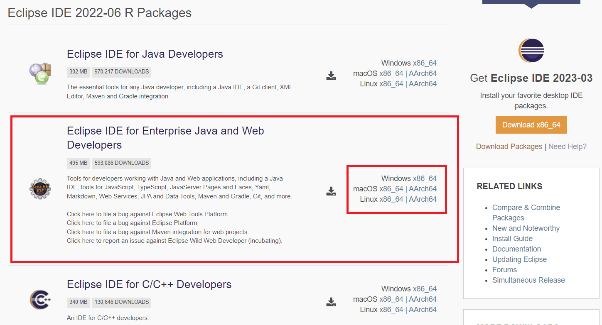Click the Eclipse IDE 2022-06 R Packages heading
The height and width of the screenshot is (325, 602).
tap(100, 13)
